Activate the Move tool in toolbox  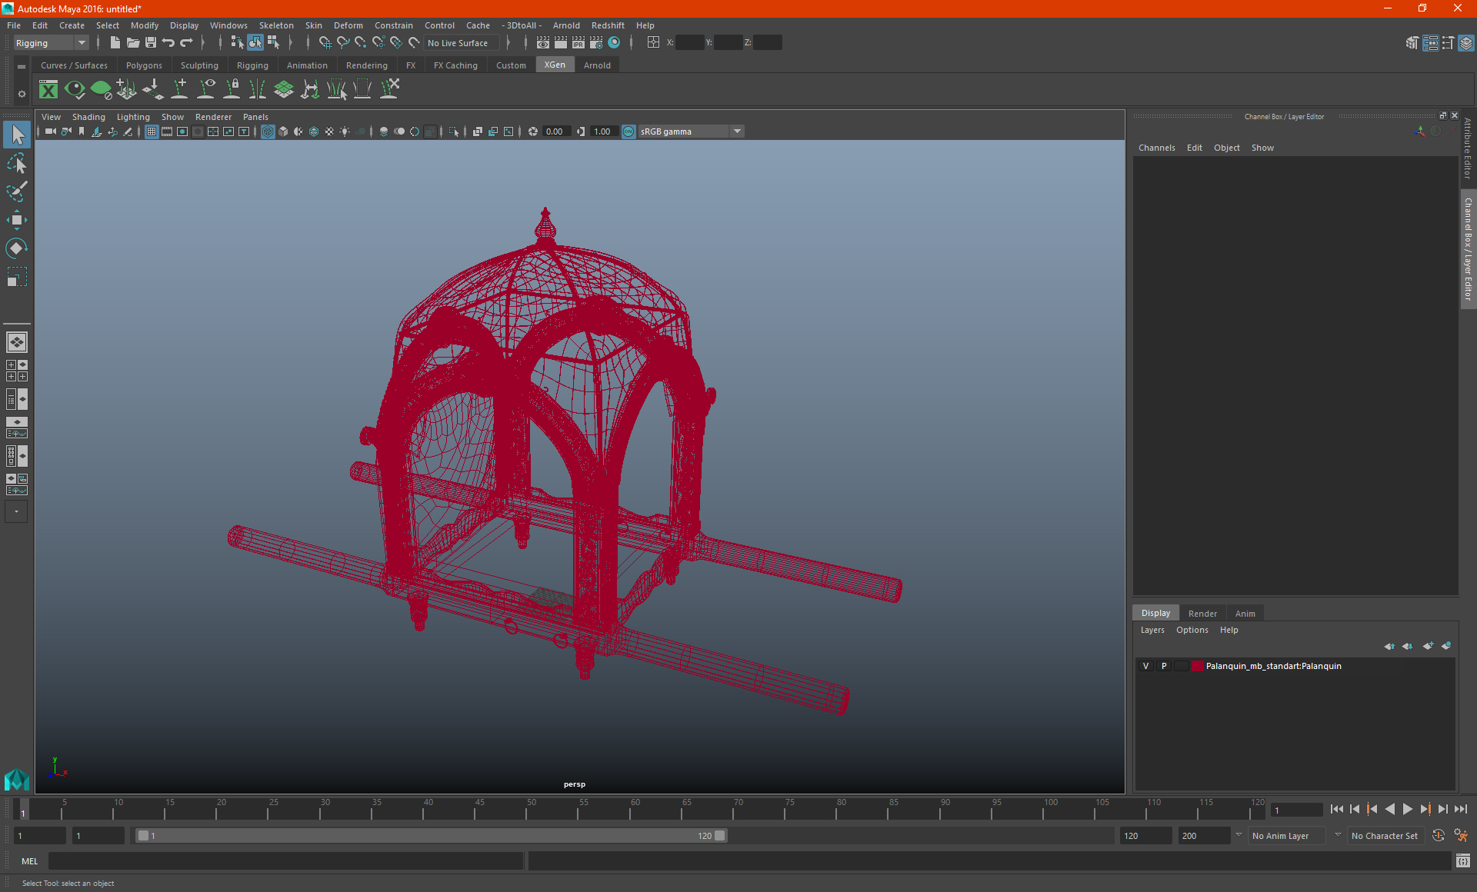pyautogui.click(x=17, y=220)
